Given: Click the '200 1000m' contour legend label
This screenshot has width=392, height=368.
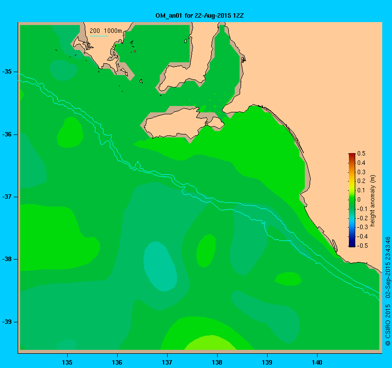Looking at the screenshot, I should [x=106, y=31].
